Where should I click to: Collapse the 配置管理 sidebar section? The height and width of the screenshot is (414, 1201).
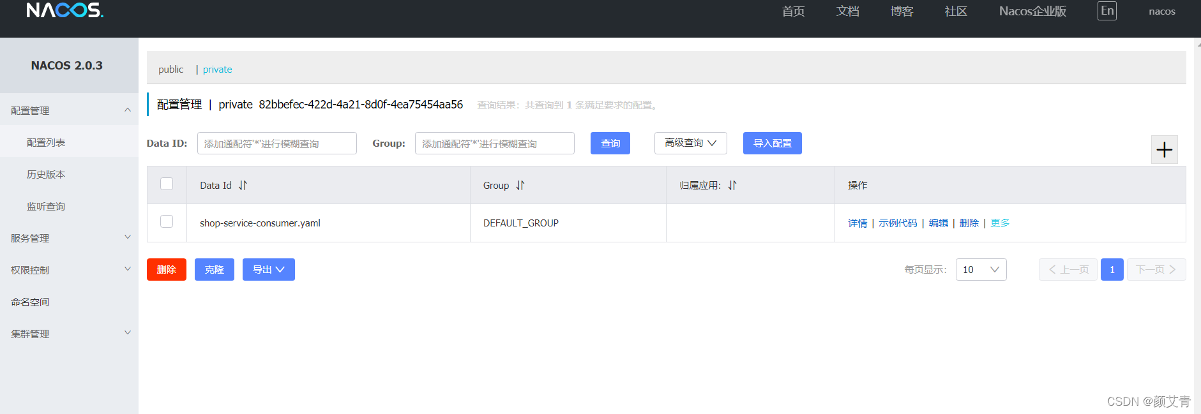[69, 110]
